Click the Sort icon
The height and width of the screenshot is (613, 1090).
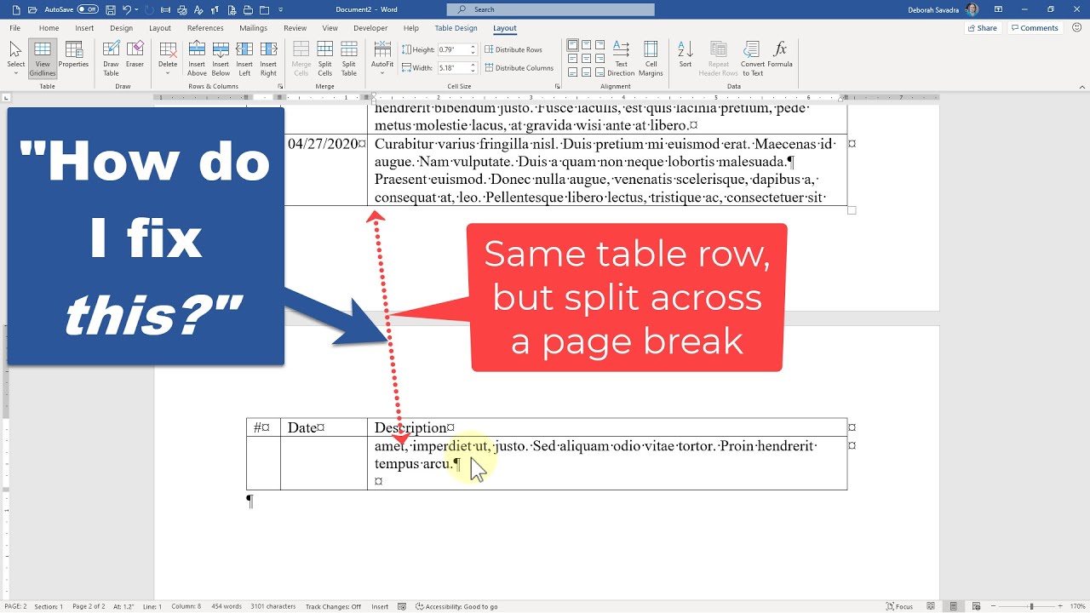tap(686, 49)
